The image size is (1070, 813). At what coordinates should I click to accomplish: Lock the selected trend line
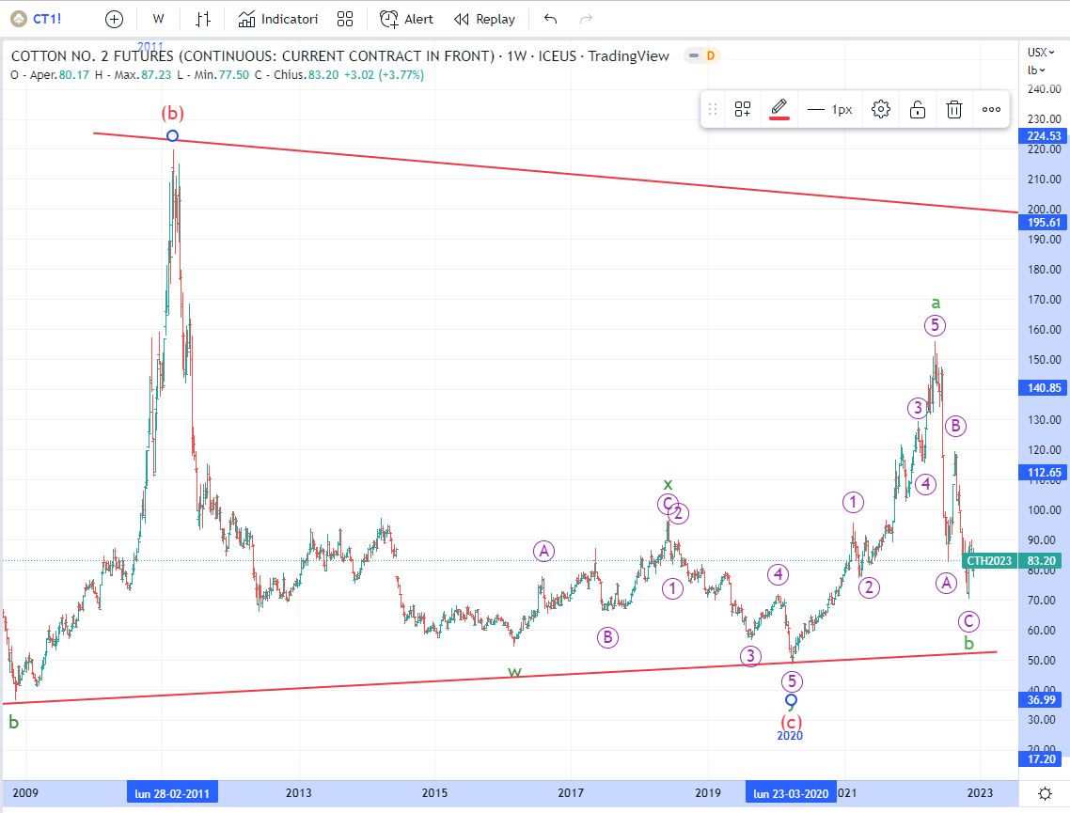918,109
